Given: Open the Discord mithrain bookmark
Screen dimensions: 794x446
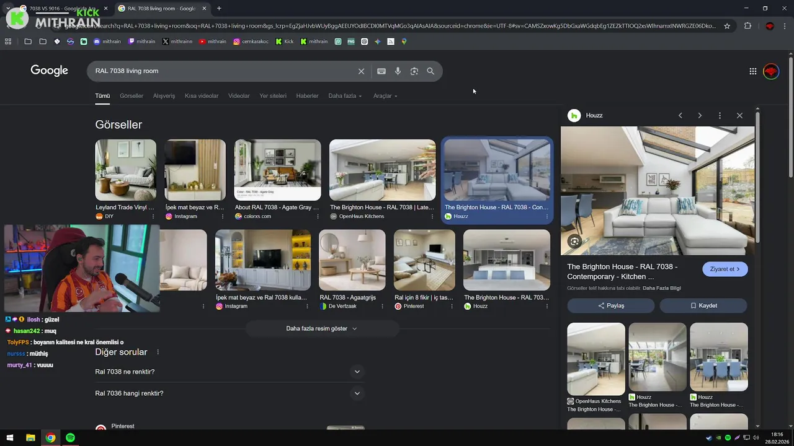Looking at the screenshot, I should (107, 42).
